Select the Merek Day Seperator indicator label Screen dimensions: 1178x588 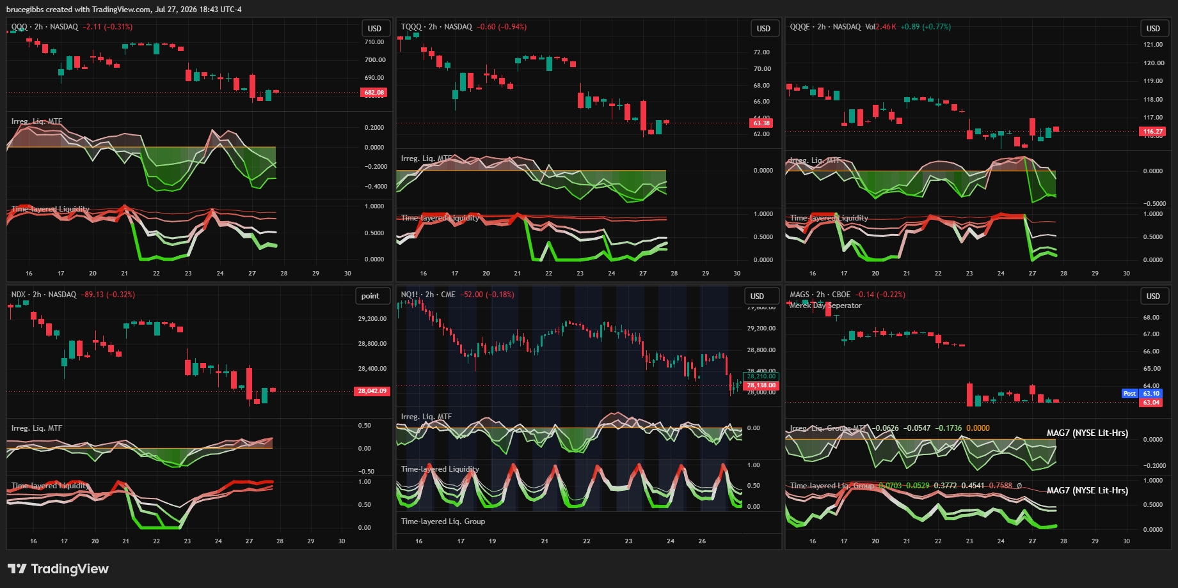pos(825,306)
